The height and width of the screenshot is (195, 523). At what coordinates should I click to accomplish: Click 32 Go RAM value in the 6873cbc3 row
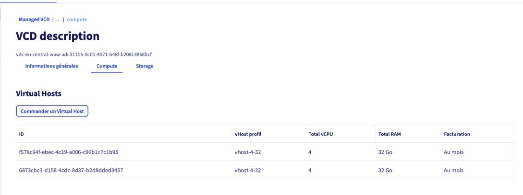tap(385, 170)
